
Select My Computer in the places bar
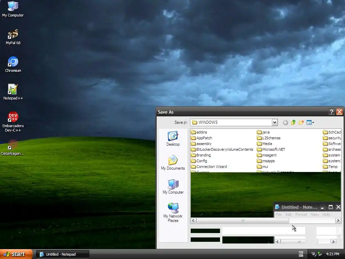tap(173, 186)
